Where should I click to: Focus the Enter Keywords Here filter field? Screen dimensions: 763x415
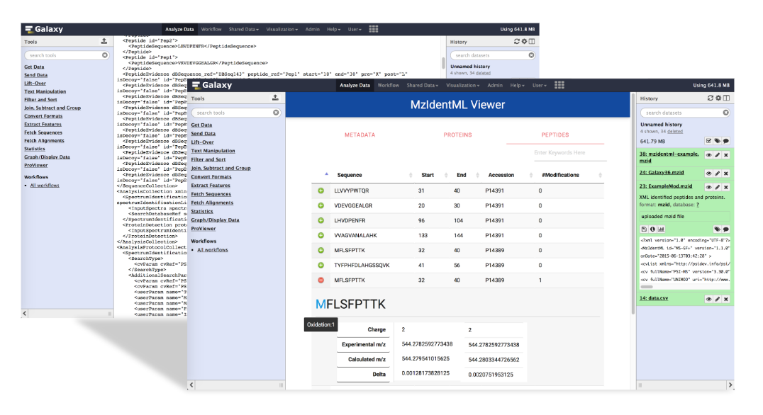tap(559, 152)
